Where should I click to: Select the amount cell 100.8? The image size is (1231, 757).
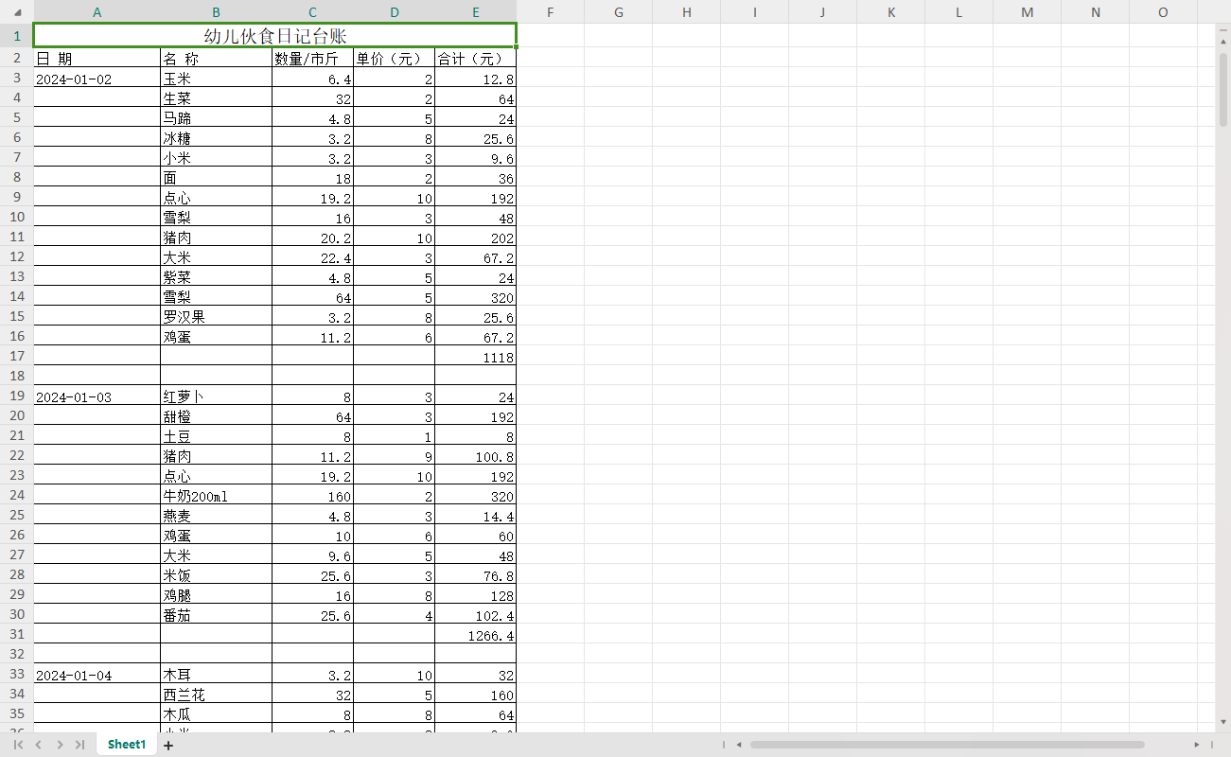pos(476,456)
